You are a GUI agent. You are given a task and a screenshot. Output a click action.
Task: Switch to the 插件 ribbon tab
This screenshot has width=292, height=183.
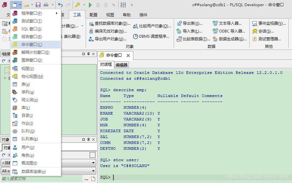pos(143,15)
